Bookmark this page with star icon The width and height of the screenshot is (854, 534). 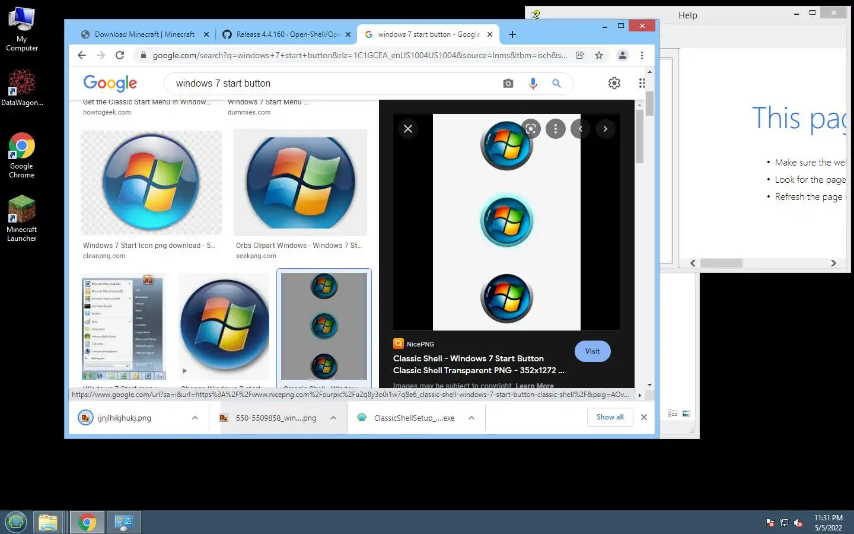pos(599,55)
